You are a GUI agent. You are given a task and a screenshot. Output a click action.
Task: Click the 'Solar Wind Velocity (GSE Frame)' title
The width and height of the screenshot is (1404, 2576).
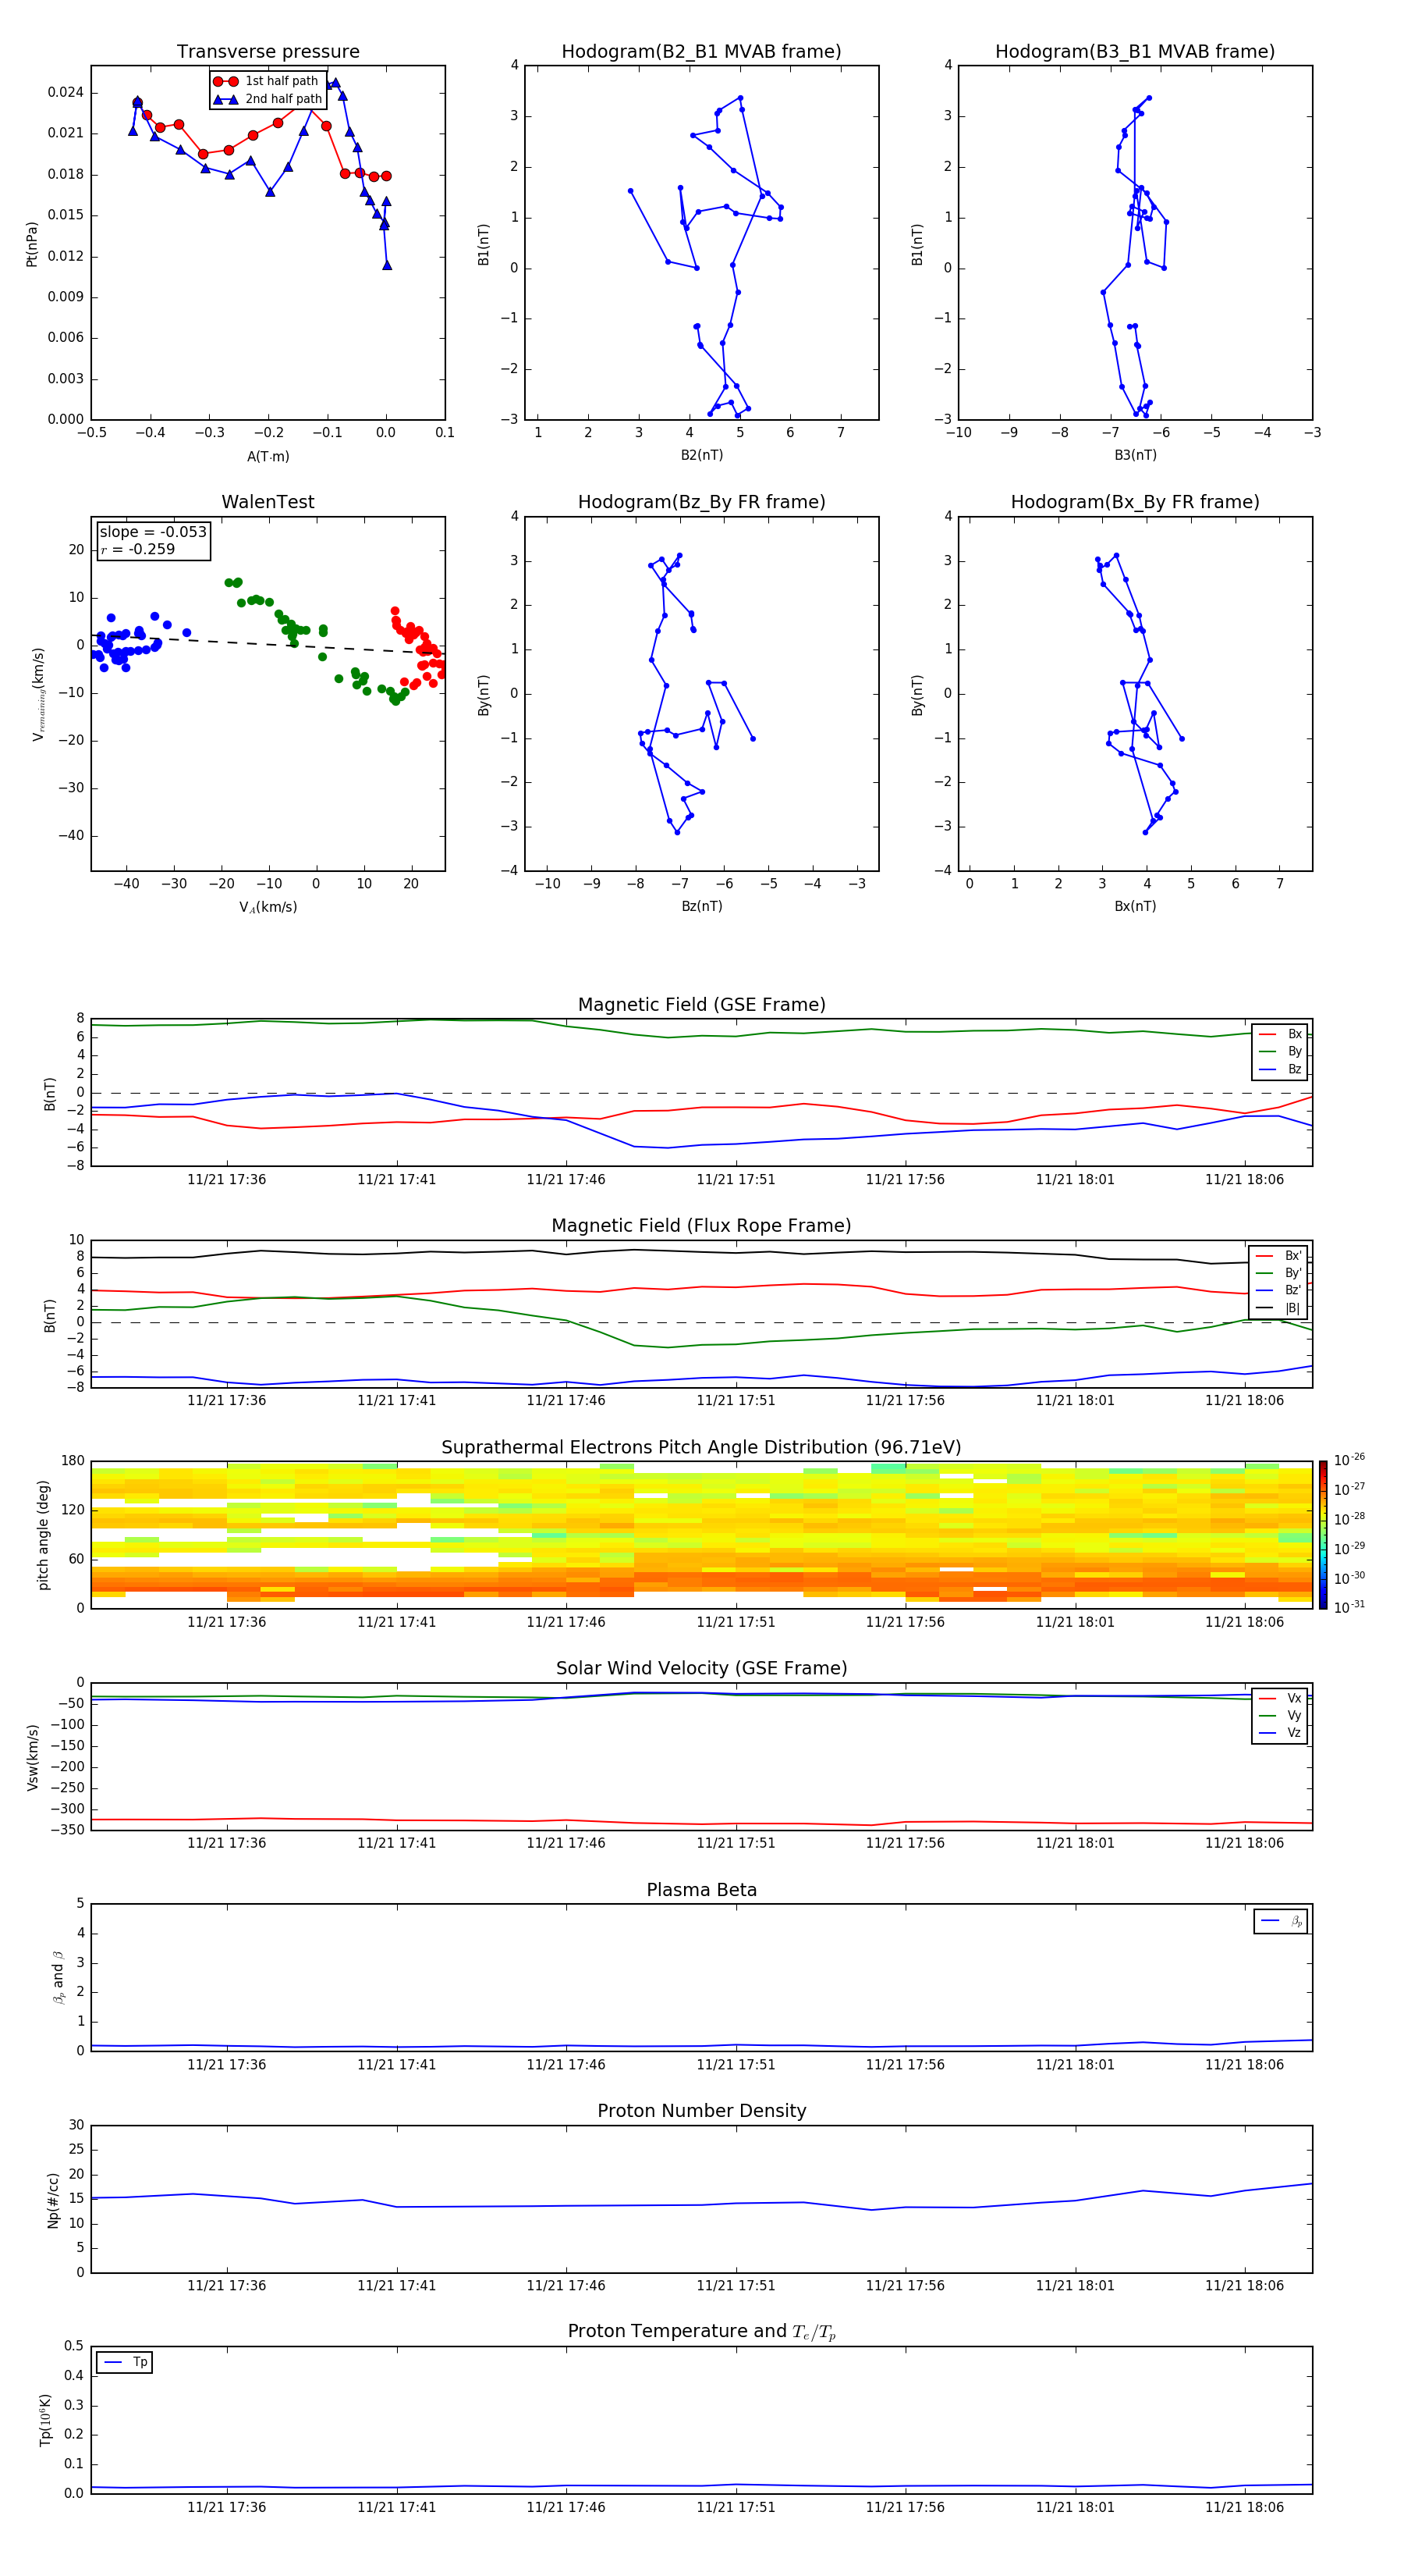(x=701, y=1669)
